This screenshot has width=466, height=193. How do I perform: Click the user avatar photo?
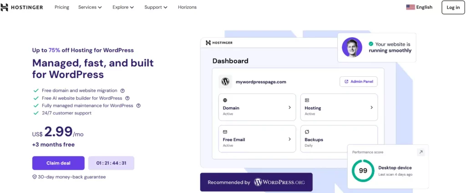tap(352, 47)
